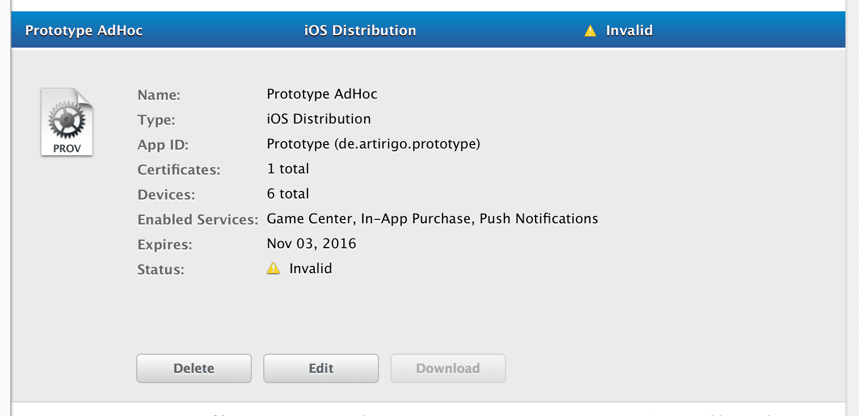Click the Certificates value 1 total
The image size is (859, 416).
point(288,169)
